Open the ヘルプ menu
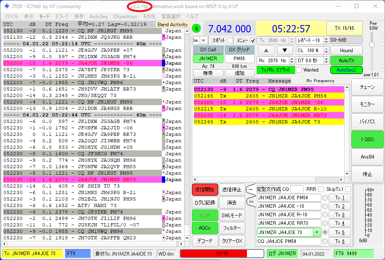Viewport: 385px width, 260px height. [x=192, y=17]
